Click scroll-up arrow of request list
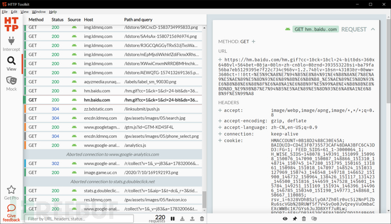The width and height of the screenshot is (391, 224). [204, 28]
